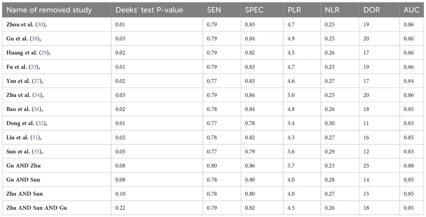Viewport: 426px width, 217px height.
Task: Select the 'Gu AND Zhu' row label
Action: click(24, 166)
